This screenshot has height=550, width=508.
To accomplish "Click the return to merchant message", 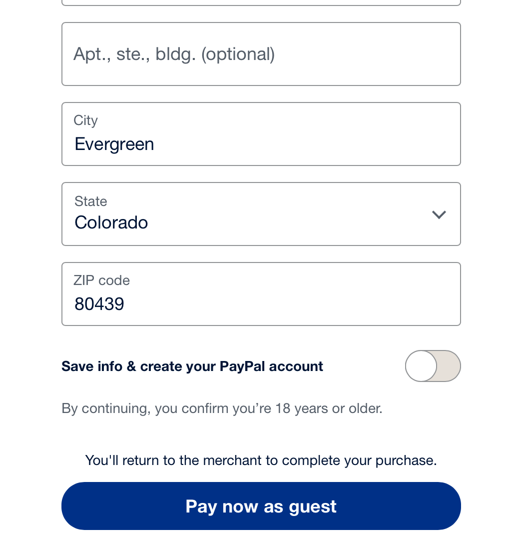I will pyautogui.click(x=261, y=460).
